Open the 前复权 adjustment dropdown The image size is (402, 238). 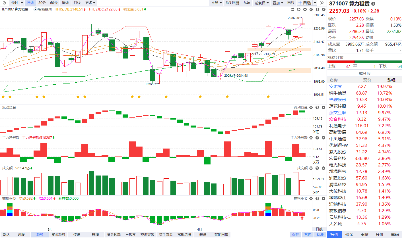click(261, 3)
